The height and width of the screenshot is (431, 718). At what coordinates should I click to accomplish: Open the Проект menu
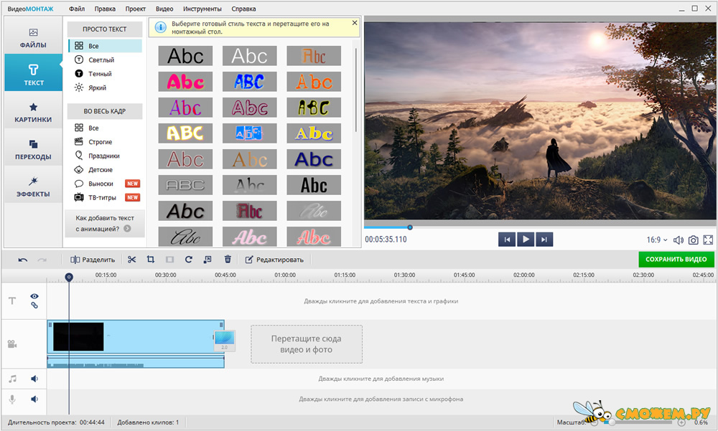point(136,9)
